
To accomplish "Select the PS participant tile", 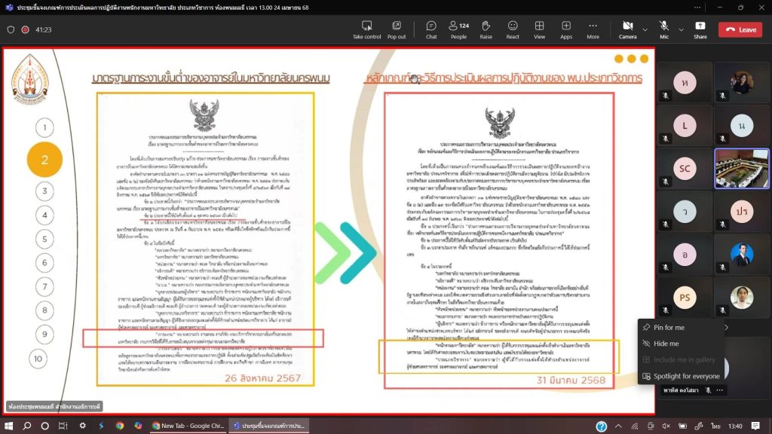I will click(685, 298).
